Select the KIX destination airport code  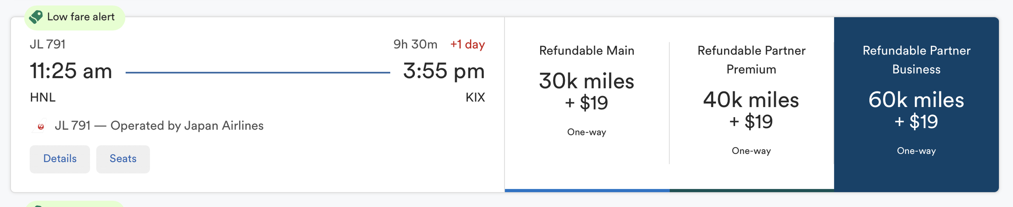click(x=475, y=97)
